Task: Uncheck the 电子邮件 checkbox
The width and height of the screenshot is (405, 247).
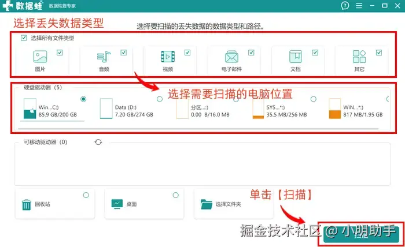Action: [x=251, y=53]
